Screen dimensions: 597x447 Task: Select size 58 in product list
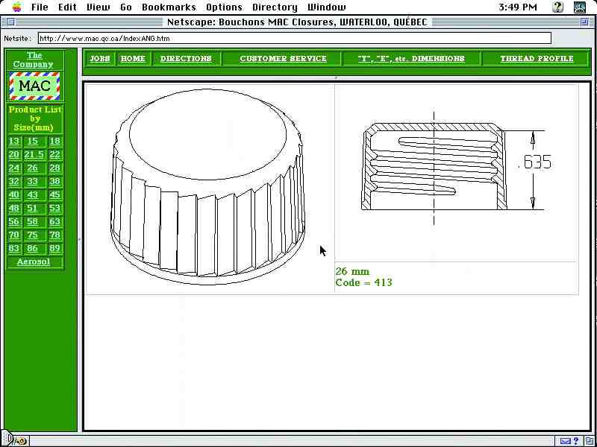[33, 221]
